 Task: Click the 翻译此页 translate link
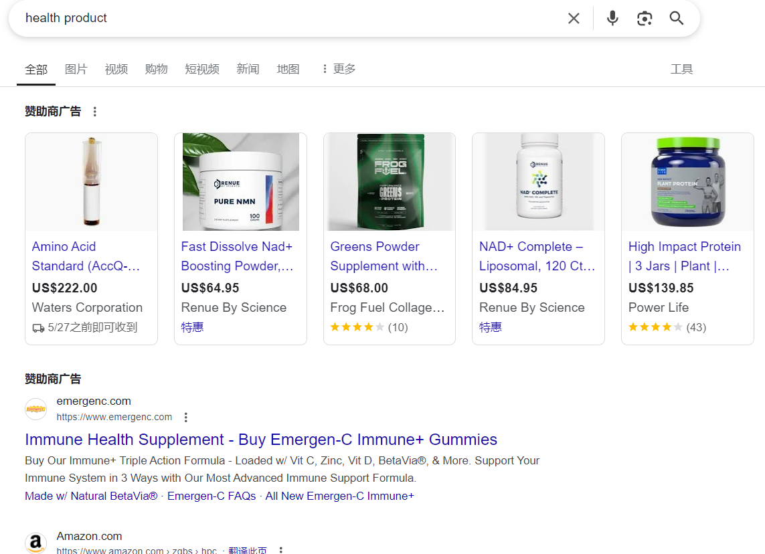[x=248, y=550]
